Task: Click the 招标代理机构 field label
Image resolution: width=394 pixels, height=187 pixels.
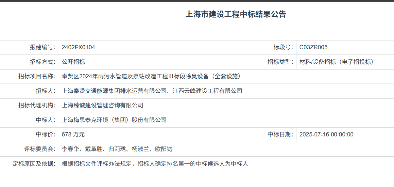Action: [37, 105]
